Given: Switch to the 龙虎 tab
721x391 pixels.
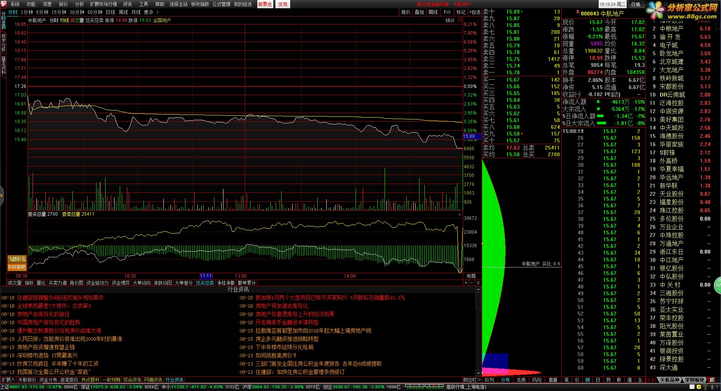Looking at the screenshot, I should [x=521, y=380].
